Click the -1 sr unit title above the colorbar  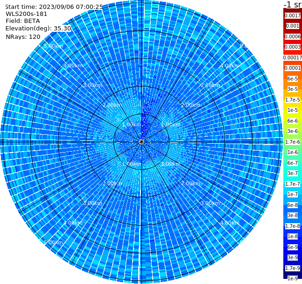[x=293, y=5]
